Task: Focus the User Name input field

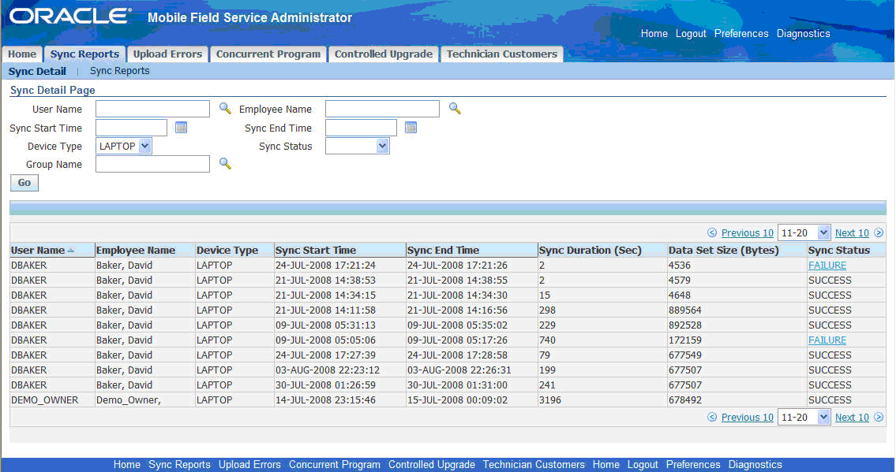Action: click(152, 108)
